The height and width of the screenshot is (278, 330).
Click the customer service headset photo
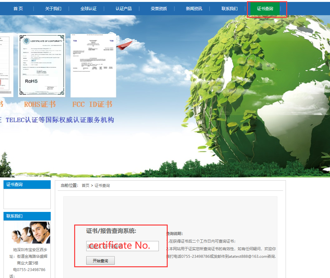[x=31, y=232]
